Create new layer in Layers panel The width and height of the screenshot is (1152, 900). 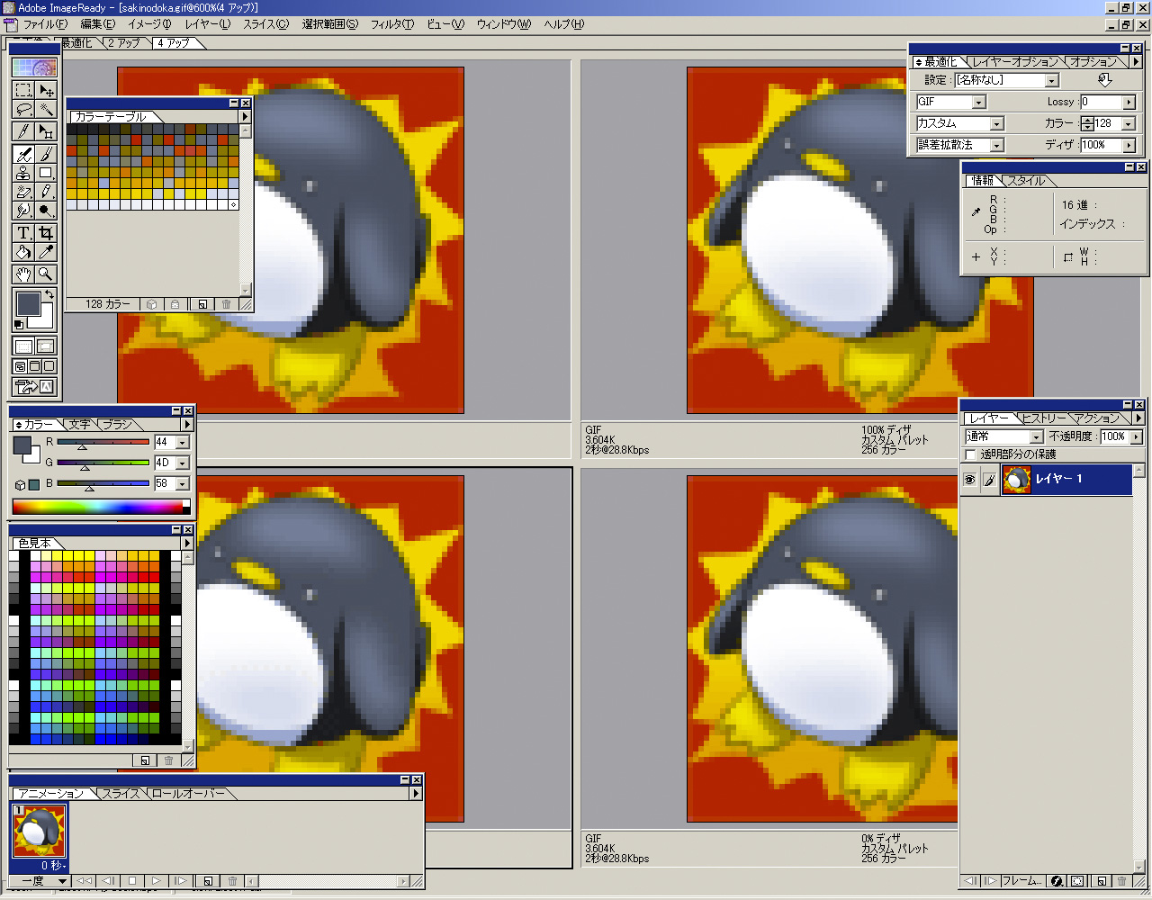pyautogui.click(x=1100, y=881)
